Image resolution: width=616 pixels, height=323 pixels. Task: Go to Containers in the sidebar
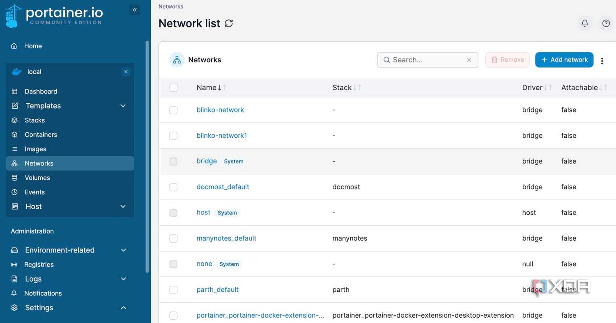pos(70,134)
